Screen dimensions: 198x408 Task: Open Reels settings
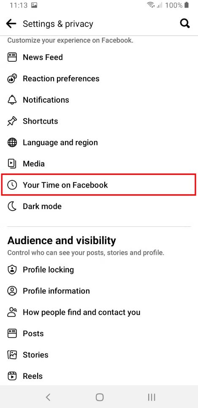[99, 376]
